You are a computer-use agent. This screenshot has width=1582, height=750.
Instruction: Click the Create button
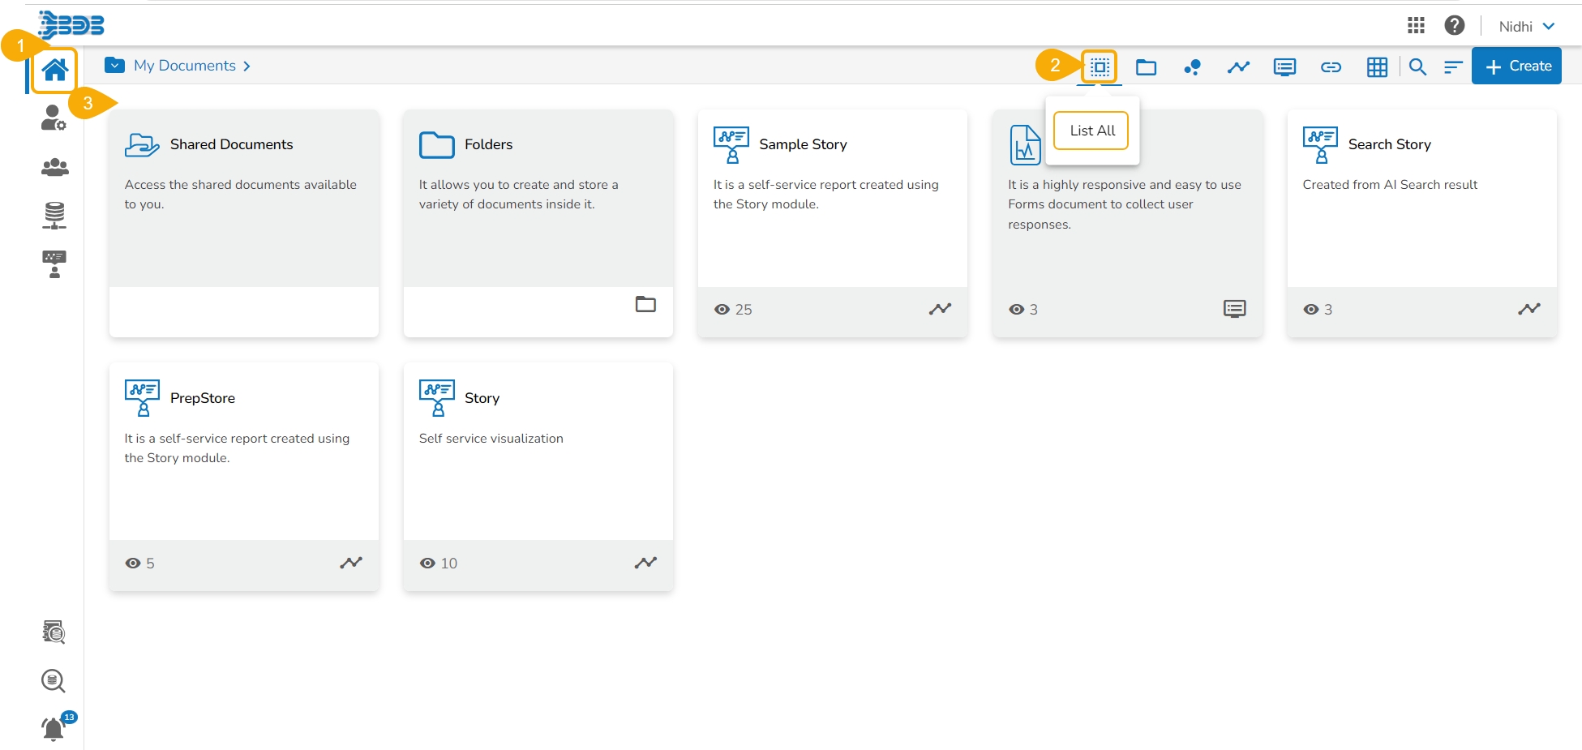click(1516, 66)
